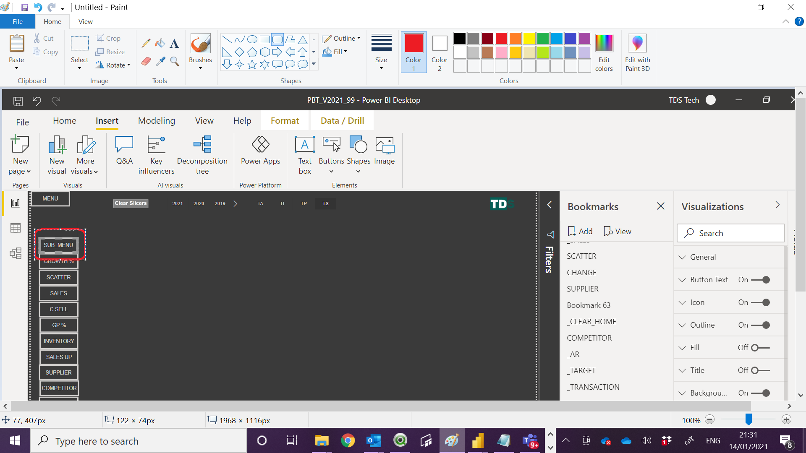Screen dimensions: 806x453
Task: Insert a Key influencers visual
Action: [156, 155]
